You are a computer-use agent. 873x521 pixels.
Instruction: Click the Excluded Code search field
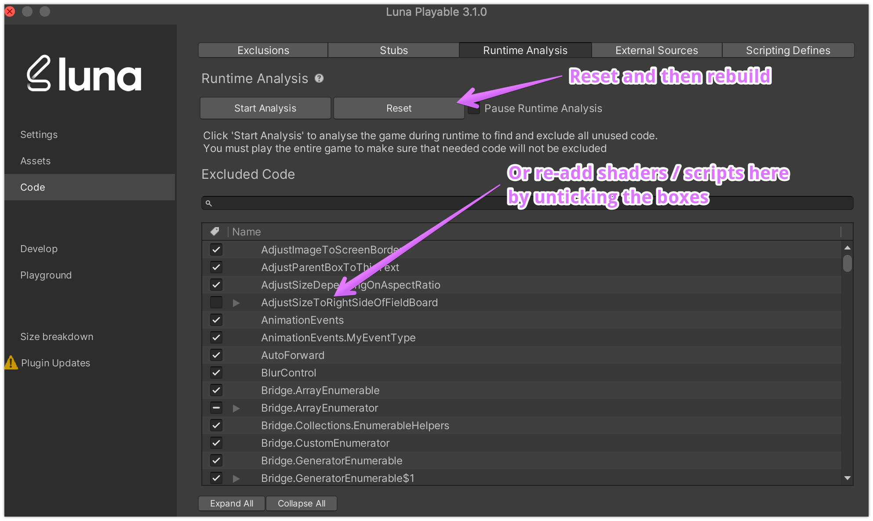coord(527,203)
